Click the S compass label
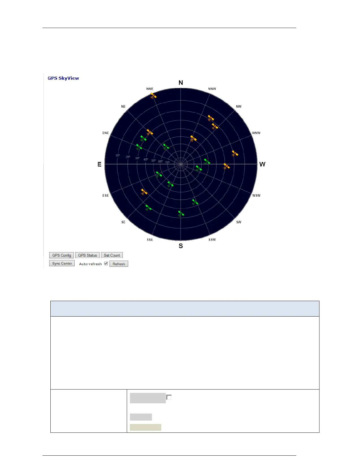Screen dimensions: 337x476 point(181,246)
